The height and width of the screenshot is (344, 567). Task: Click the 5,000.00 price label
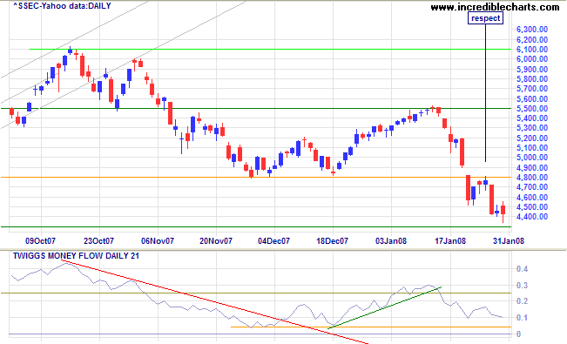[x=532, y=158]
